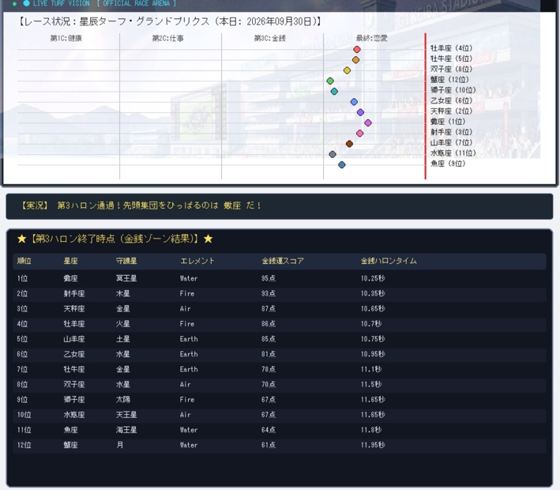This screenshot has width=560, height=490.
Task: Click the レース状況 race title heading
Action: (169, 22)
